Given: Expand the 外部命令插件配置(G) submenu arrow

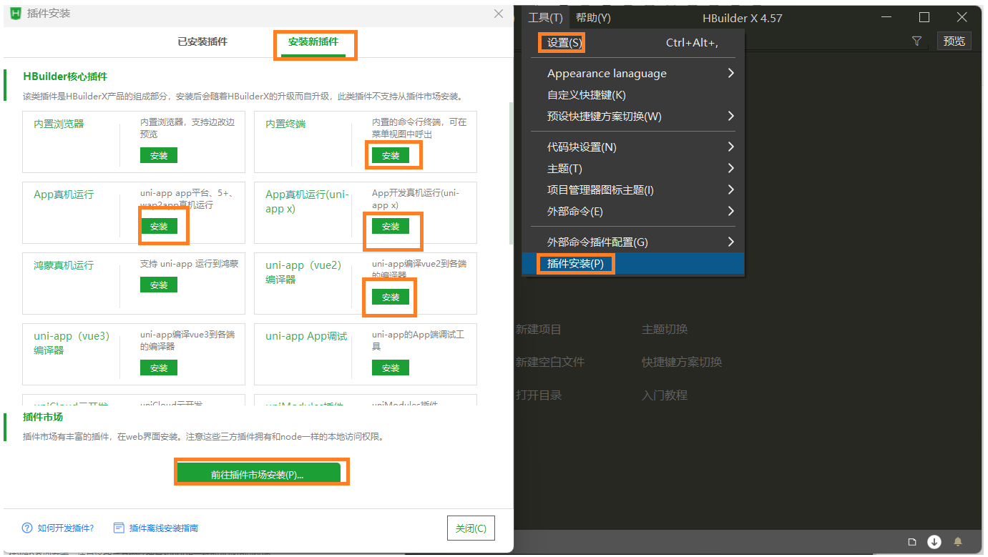Looking at the screenshot, I should [730, 242].
